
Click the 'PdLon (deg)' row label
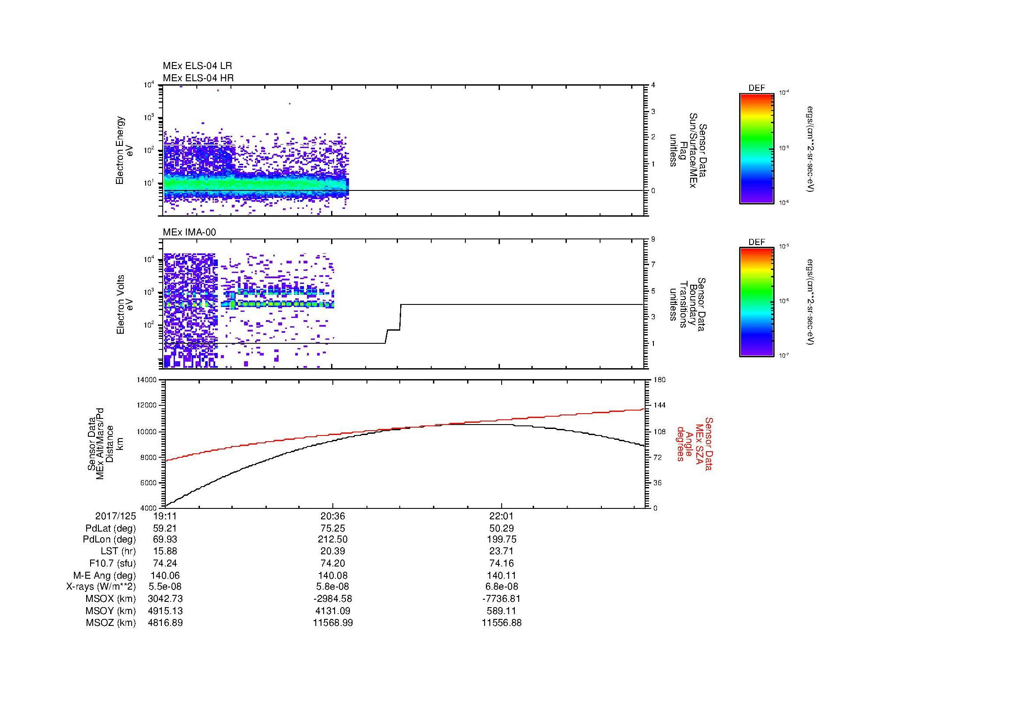(109, 539)
